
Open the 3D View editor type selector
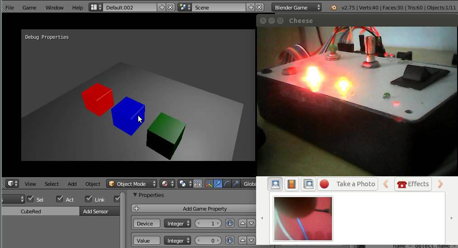(x=12, y=184)
